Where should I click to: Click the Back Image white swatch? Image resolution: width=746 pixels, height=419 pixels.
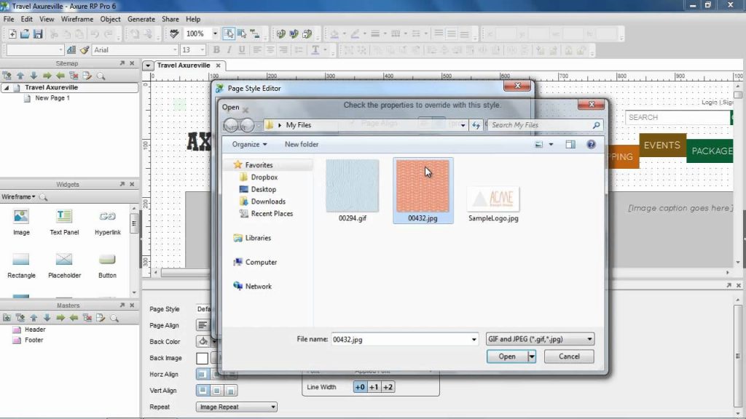[203, 358]
